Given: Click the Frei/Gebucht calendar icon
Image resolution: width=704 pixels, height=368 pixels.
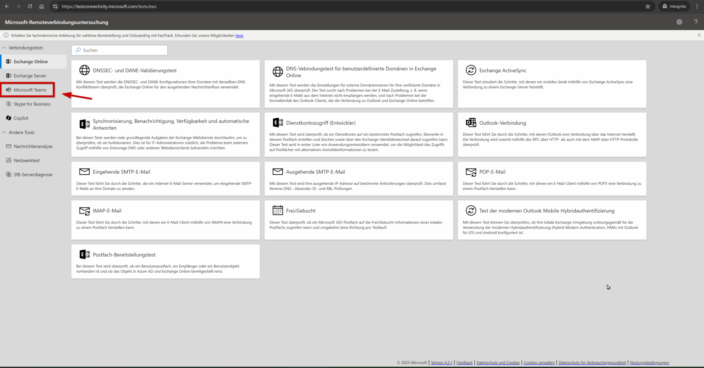Looking at the screenshot, I should pos(278,210).
